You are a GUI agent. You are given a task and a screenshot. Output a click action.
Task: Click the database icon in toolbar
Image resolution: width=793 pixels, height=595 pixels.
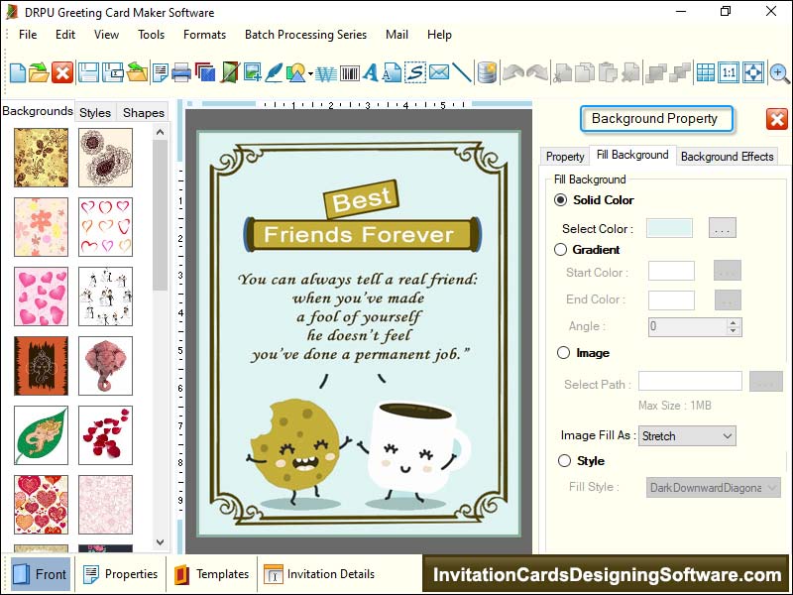(x=487, y=72)
